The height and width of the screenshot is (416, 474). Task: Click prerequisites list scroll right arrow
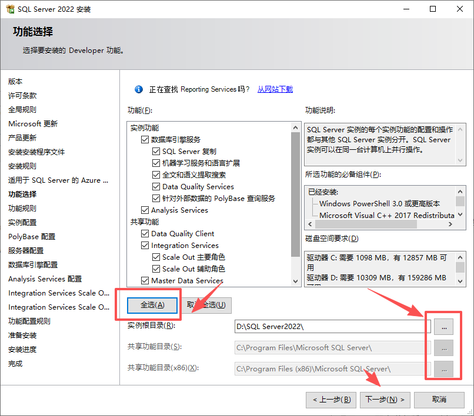coord(450,224)
